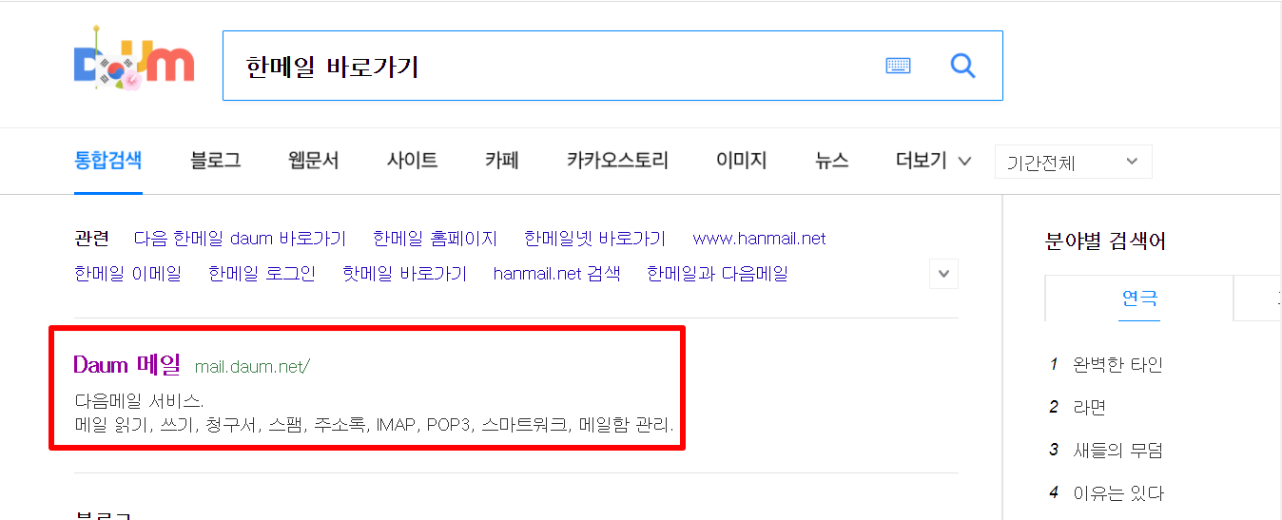
Task: Click related search 다음 한메일 daum 바로가기
Action: click(x=240, y=239)
